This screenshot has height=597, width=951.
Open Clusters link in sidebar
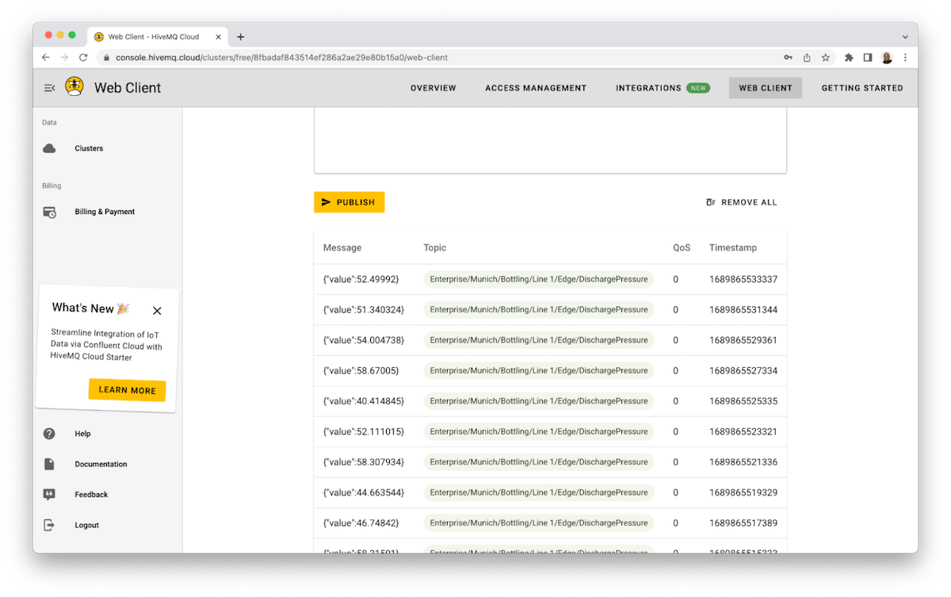click(89, 148)
